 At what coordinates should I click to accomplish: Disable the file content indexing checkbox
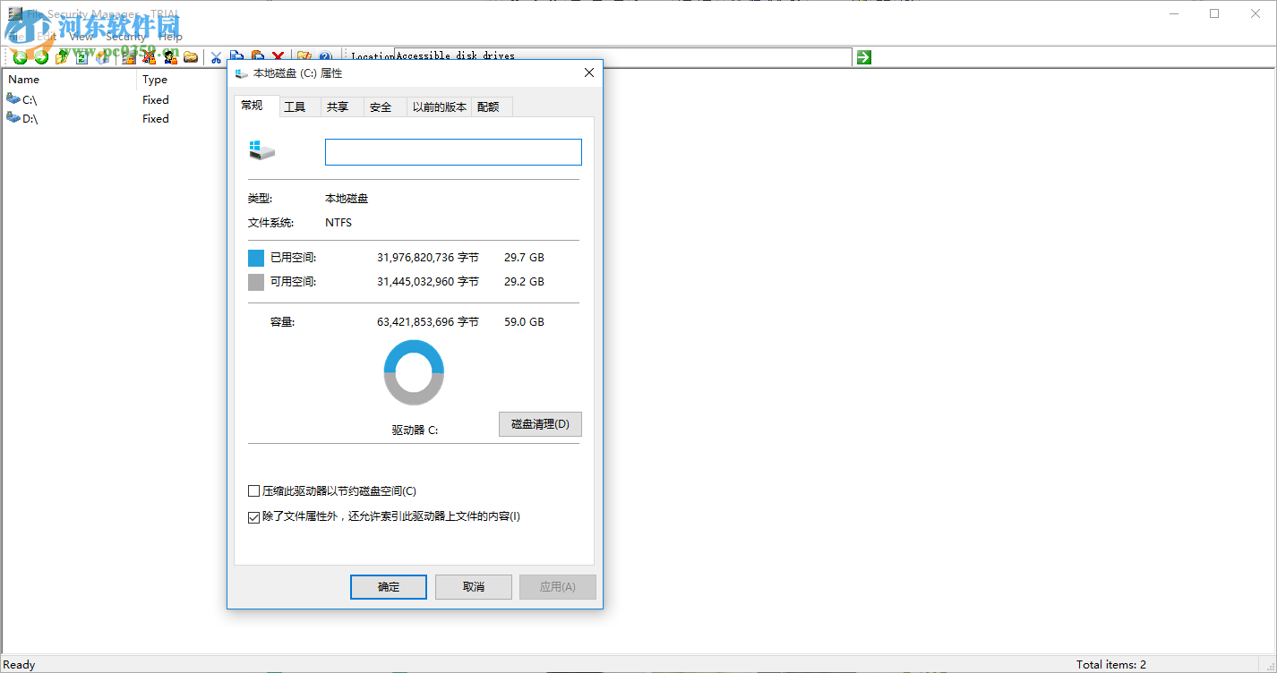pyautogui.click(x=253, y=516)
